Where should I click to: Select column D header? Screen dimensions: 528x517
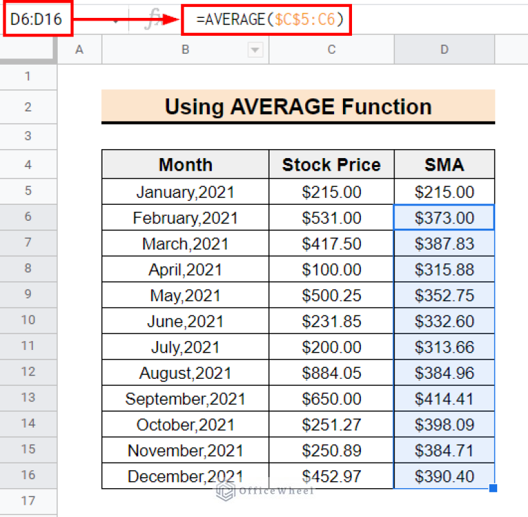click(x=444, y=50)
